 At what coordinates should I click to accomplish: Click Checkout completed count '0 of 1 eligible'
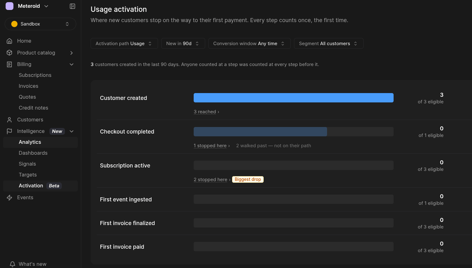tap(431, 132)
